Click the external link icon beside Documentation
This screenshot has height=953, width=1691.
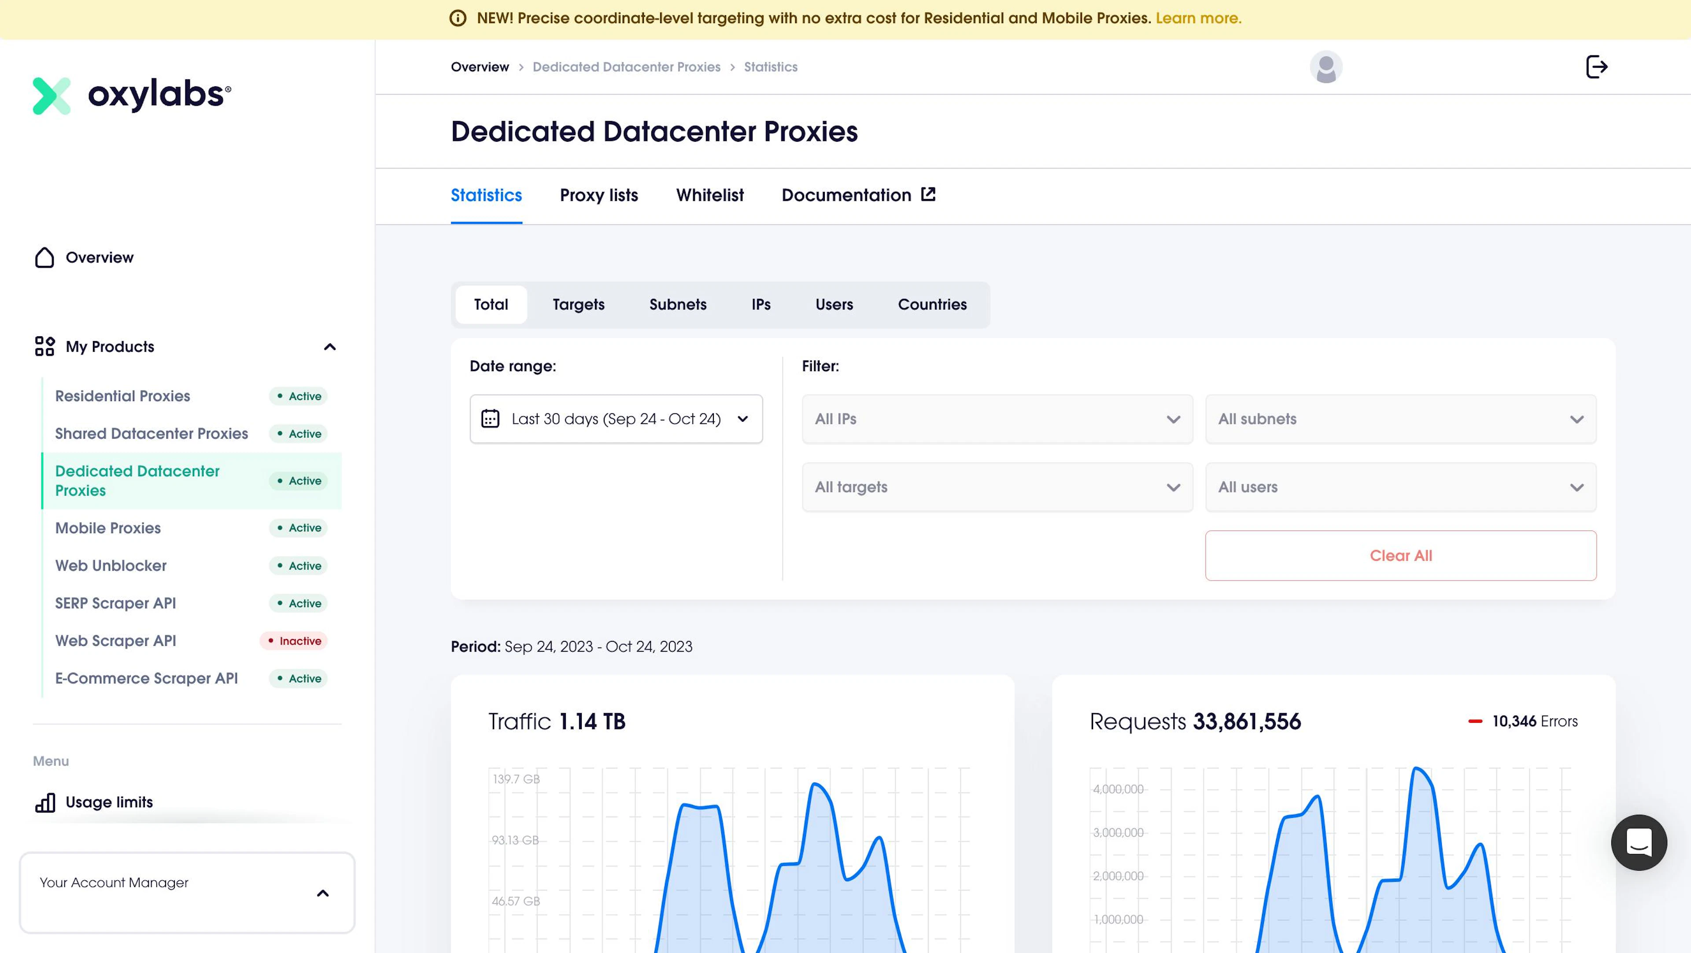[x=928, y=194]
